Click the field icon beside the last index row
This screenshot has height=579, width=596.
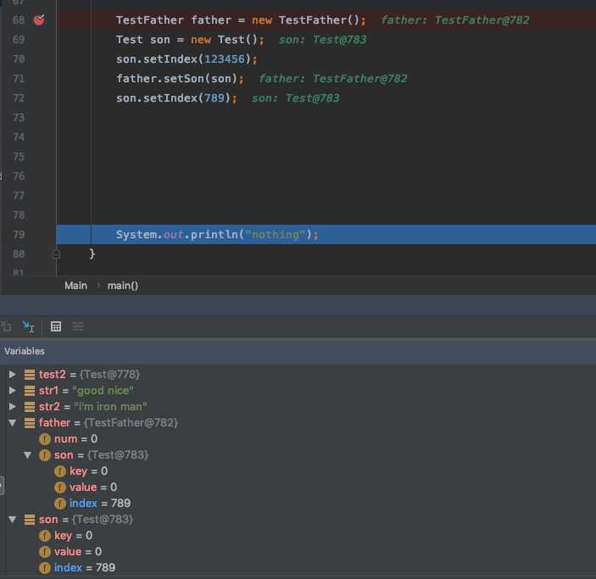tap(44, 568)
